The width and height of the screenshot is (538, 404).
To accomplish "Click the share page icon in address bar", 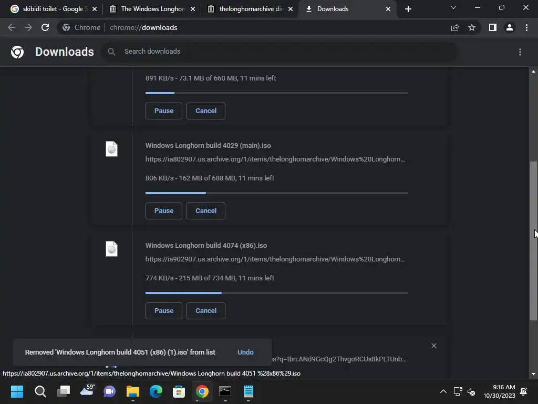I will 455,27.
